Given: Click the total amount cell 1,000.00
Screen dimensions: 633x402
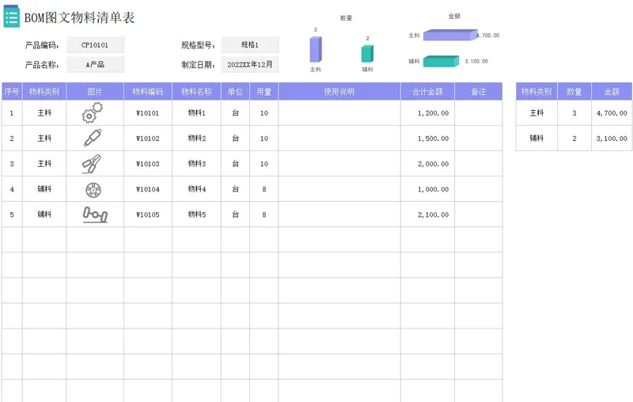Looking at the screenshot, I should pos(427,189).
